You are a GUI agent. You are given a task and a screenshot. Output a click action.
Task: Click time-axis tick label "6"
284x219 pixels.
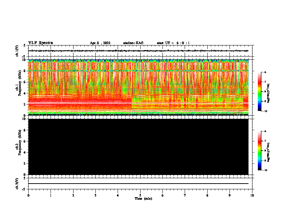[x=163, y=195]
